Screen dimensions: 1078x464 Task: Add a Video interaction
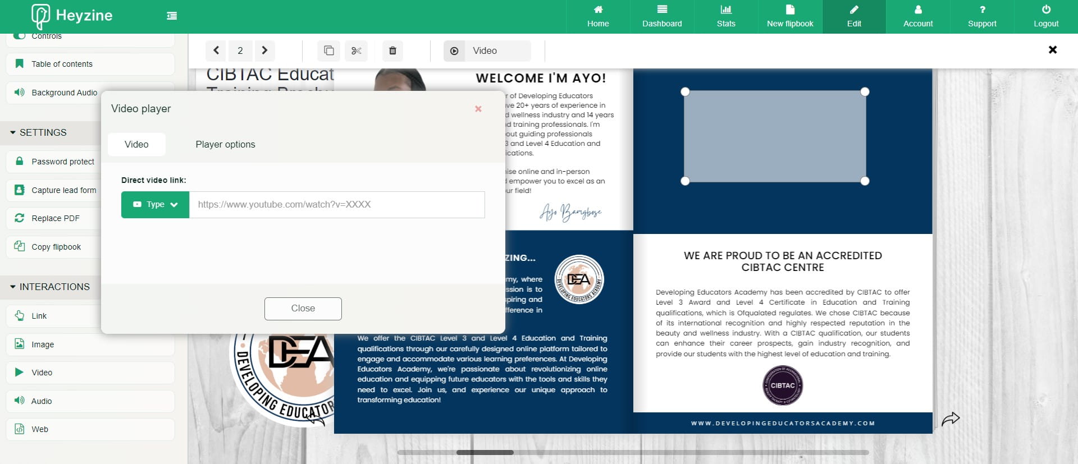click(x=90, y=373)
